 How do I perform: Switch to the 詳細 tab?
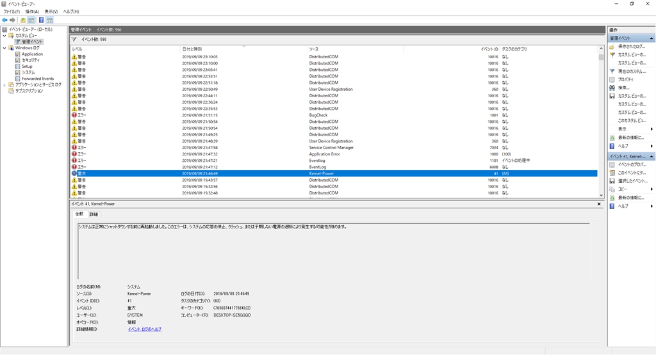point(94,214)
